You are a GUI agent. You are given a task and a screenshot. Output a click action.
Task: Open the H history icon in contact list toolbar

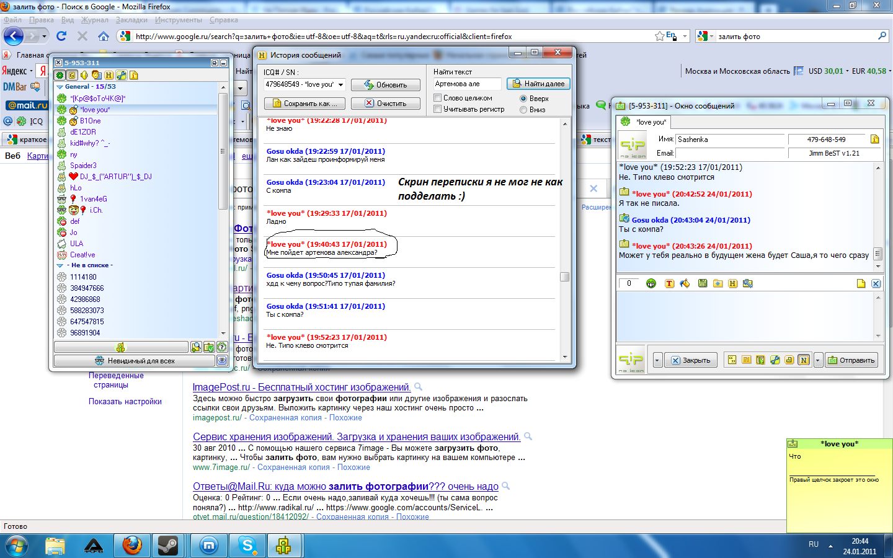[x=109, y=75]
